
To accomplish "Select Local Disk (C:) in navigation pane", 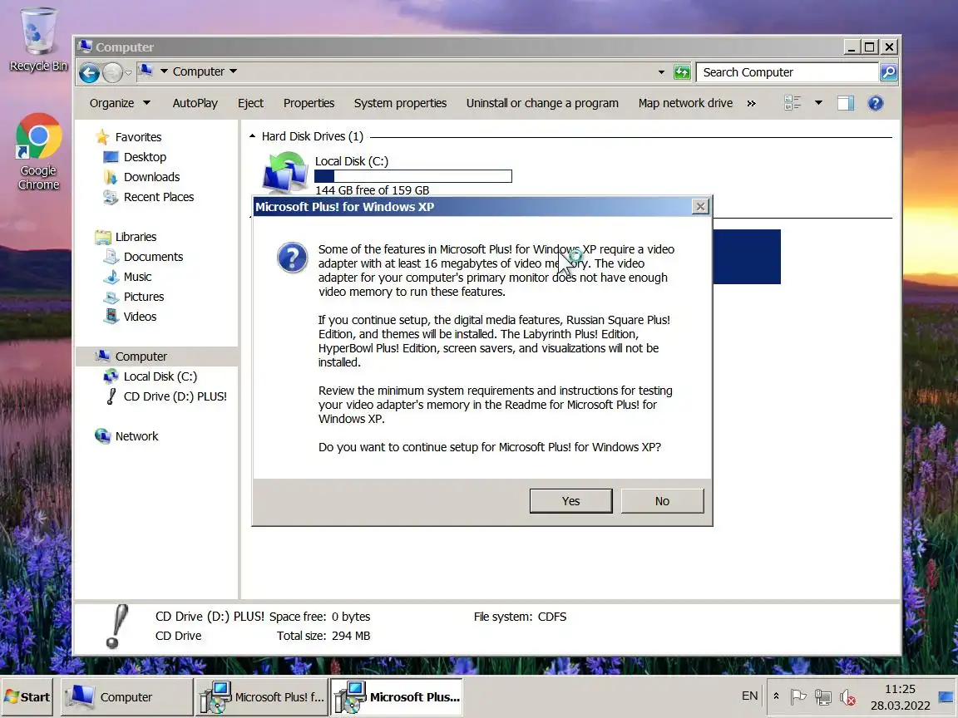I will tap(160, 376).
